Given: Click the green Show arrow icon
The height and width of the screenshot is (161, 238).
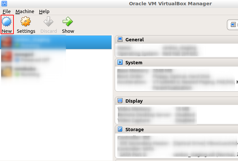Looking at the screenshot, I should click(x=68, y=22).
